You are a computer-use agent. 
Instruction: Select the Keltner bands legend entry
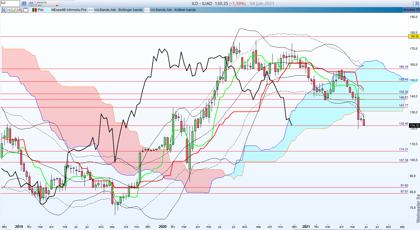(170, 10)
